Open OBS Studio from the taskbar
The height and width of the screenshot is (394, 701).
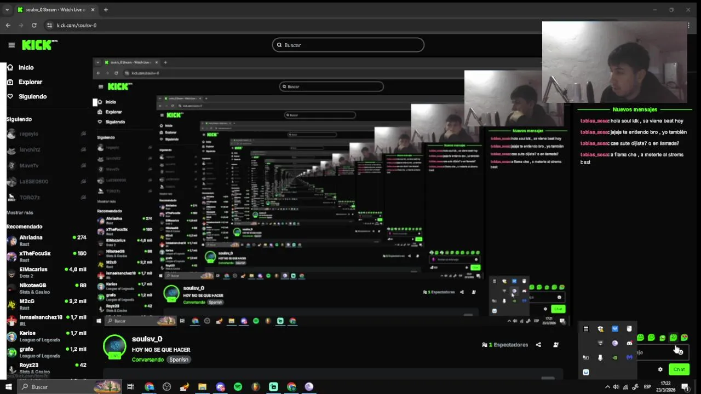point(166,387)
